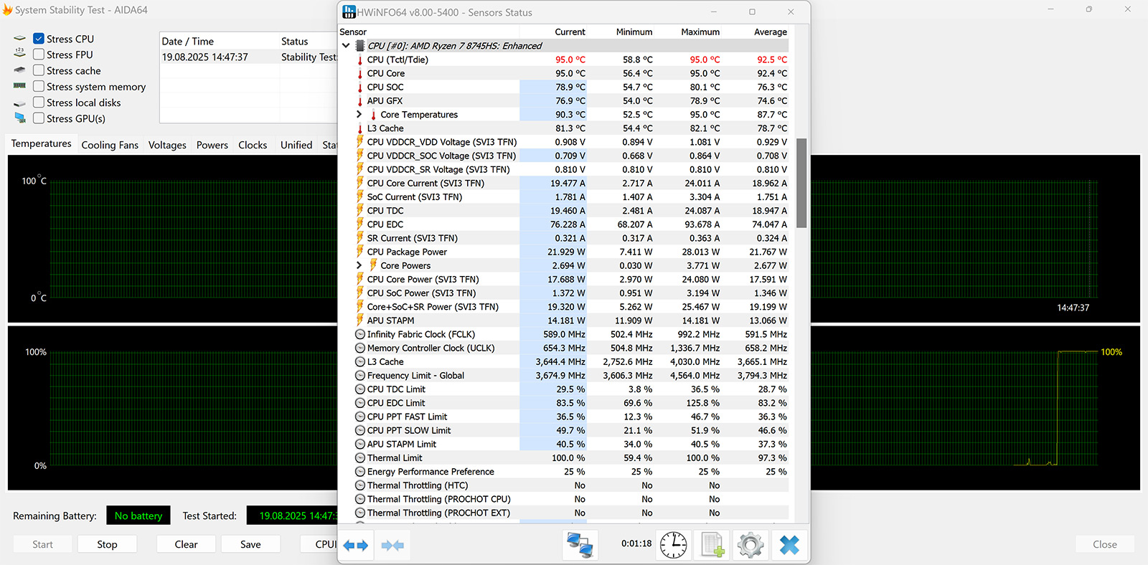
Task: Click lightning icon beside CPU Package Power
Action: [x=360, y=252]
